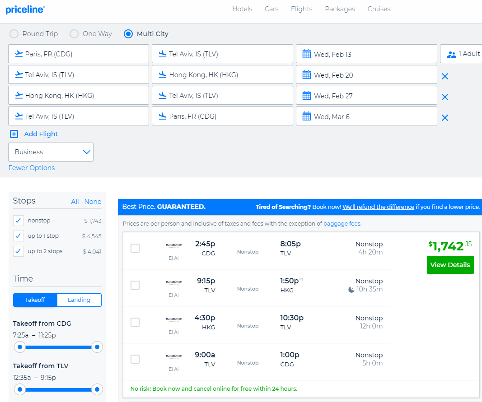Switch to the Landing time tab
This screenshot has width=482, height=402.
(x=79, y=300)
